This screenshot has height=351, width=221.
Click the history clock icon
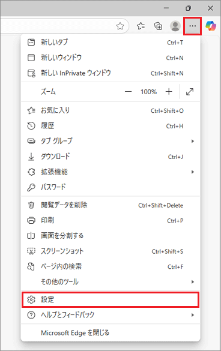point(31,126)
